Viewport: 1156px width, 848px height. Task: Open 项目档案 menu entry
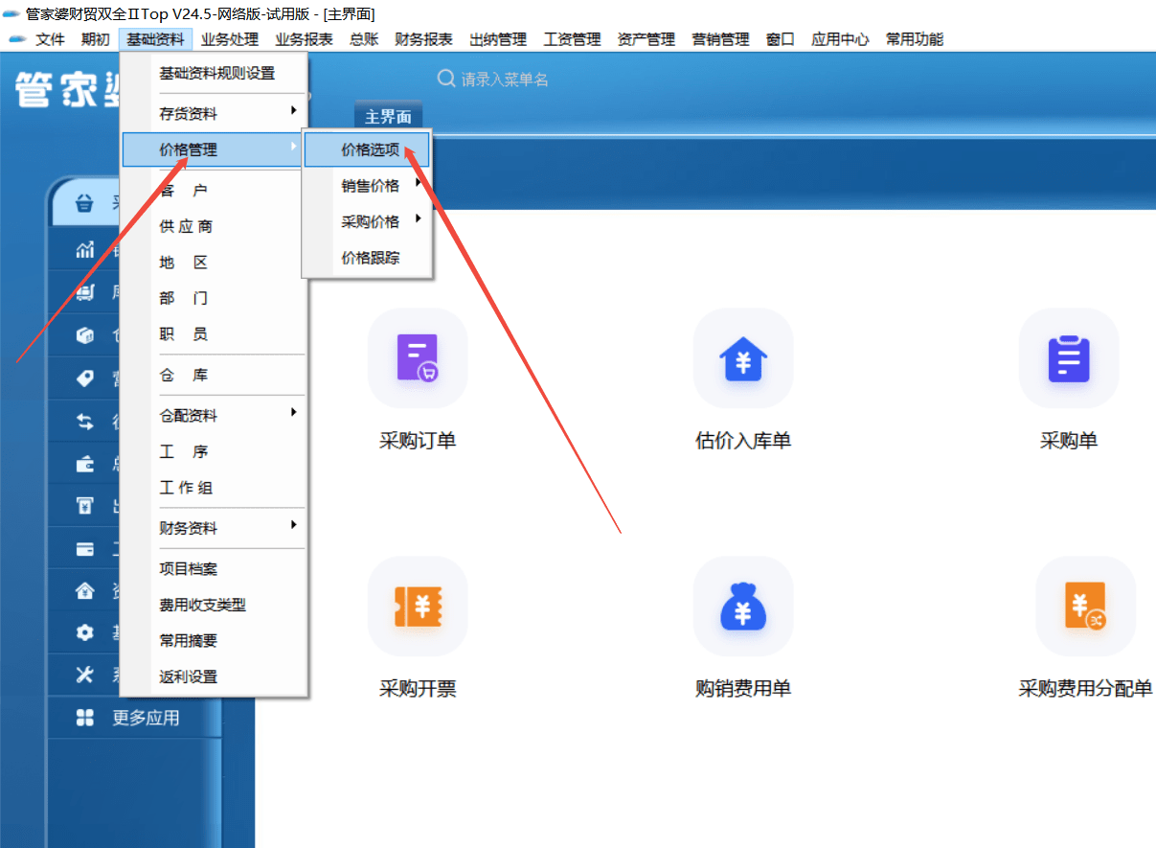tap(214, 568)
